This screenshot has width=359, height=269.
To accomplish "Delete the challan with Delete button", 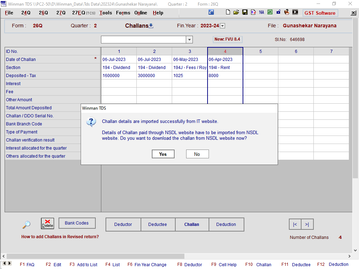I will [x=47, y=223].
